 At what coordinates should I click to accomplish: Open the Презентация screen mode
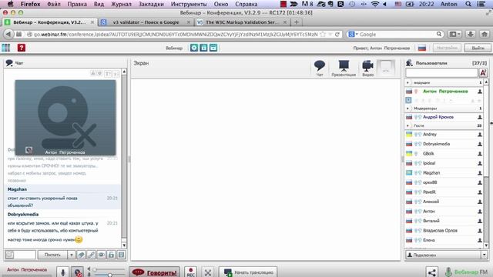pos(344,68)
